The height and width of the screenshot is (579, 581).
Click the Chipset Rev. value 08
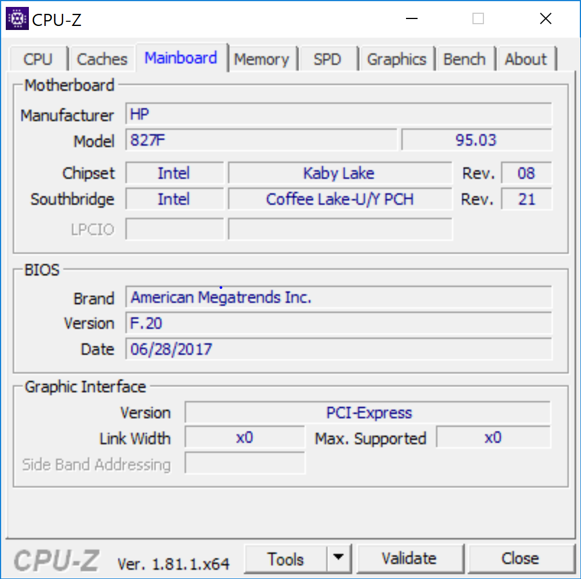point(527,173)
